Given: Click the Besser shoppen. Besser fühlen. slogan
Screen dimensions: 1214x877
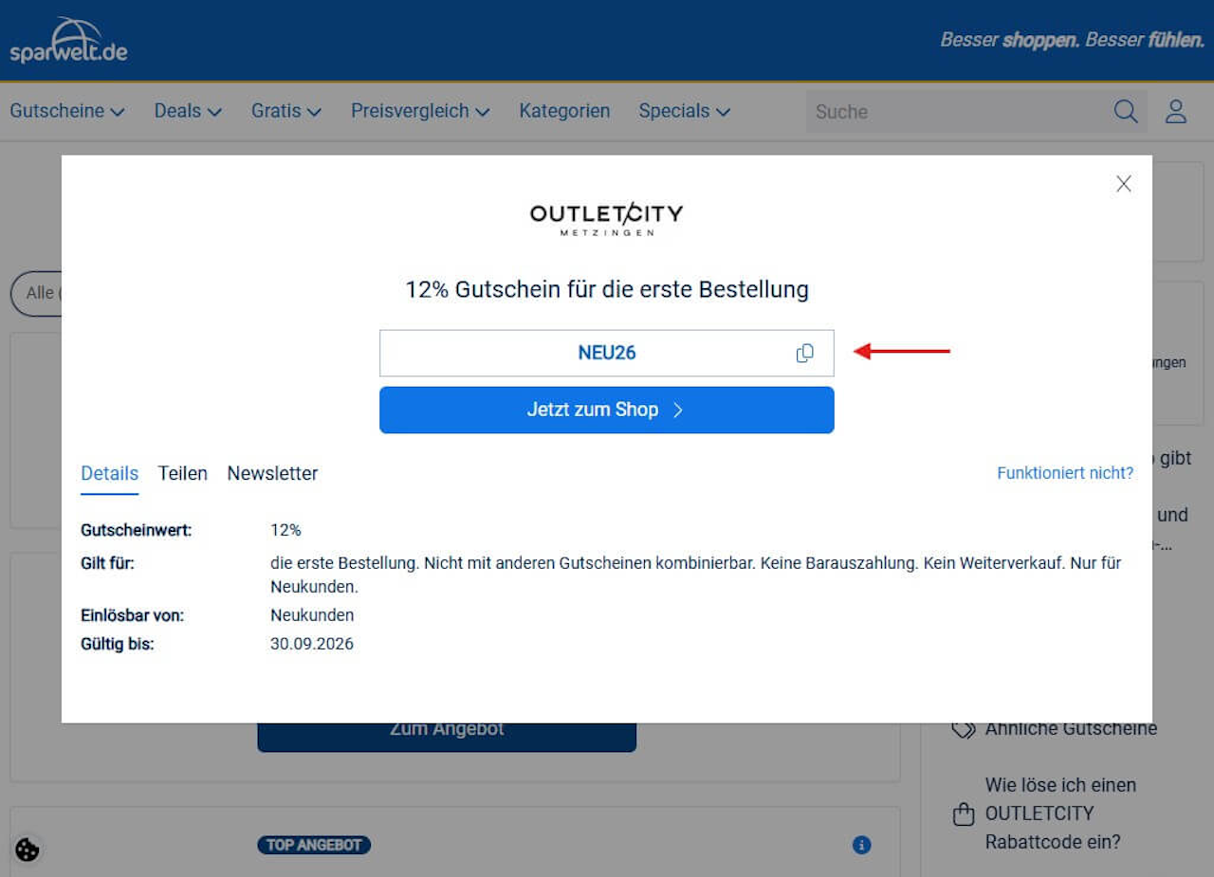Looking at the screenshot, I should tap(1072, 41).
